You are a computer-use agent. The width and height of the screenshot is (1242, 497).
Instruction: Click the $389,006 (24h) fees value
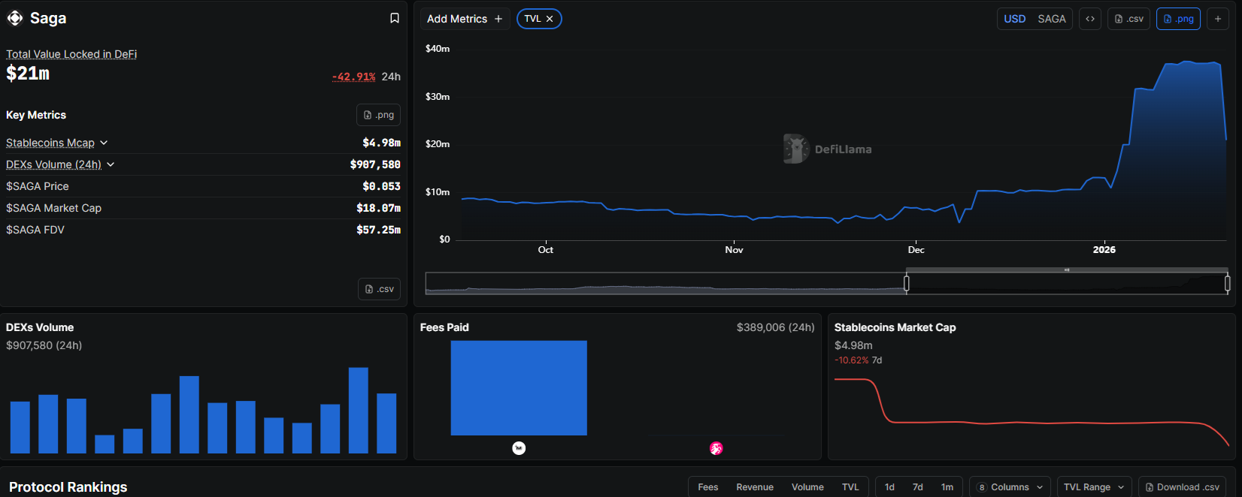point(775,327)
